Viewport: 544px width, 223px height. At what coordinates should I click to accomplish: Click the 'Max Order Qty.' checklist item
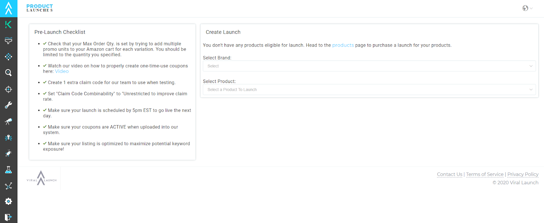115,49
